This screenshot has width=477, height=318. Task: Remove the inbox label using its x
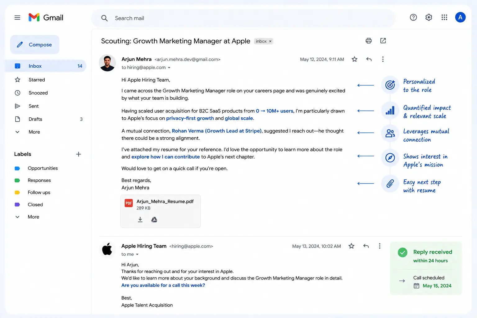[270, 41]
